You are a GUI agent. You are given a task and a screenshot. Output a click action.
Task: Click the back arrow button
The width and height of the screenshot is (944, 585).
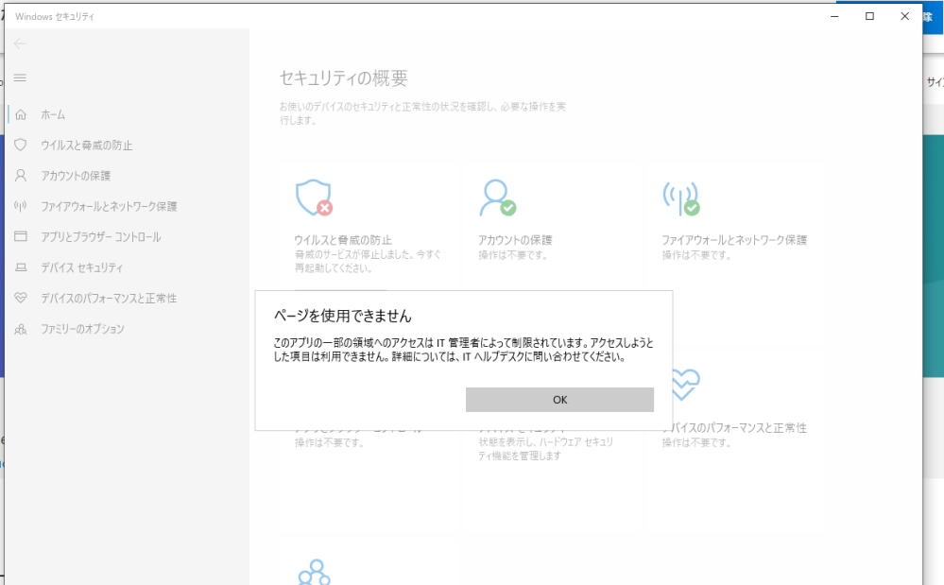coord(20,43)
